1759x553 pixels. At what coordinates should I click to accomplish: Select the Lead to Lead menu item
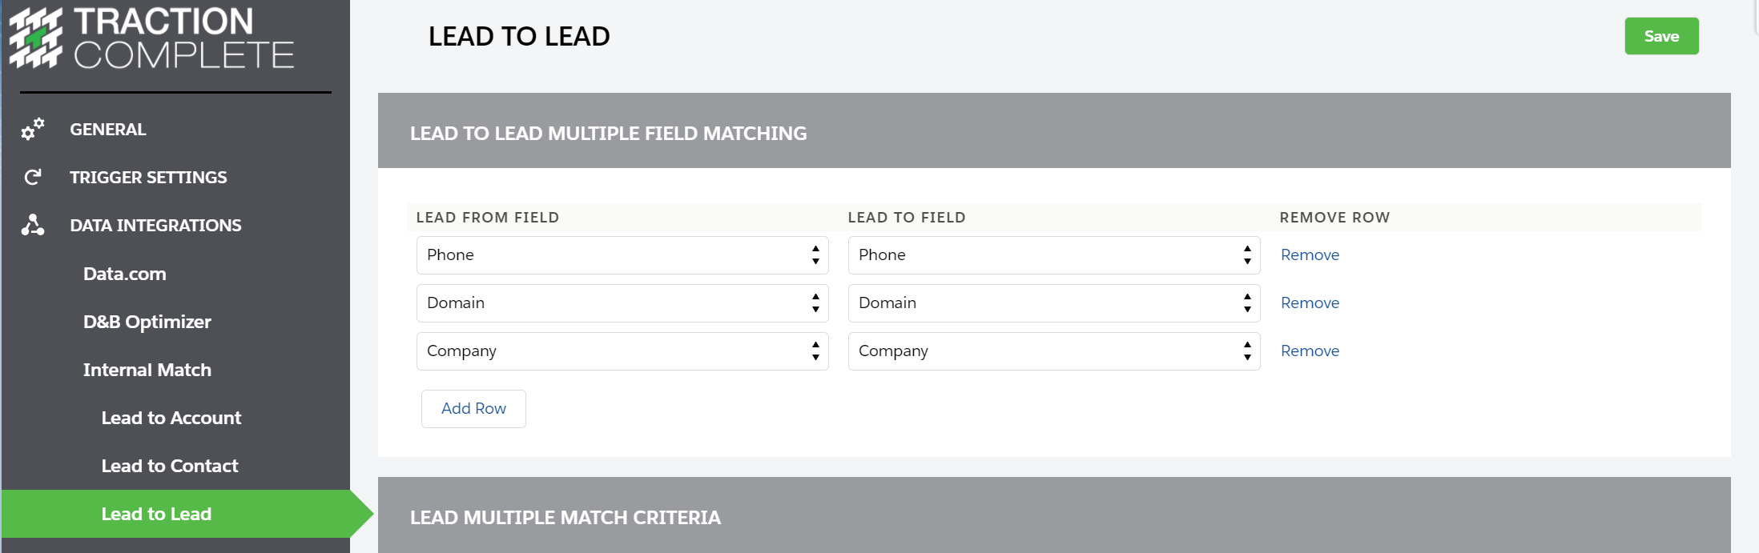tap(156, 514)
